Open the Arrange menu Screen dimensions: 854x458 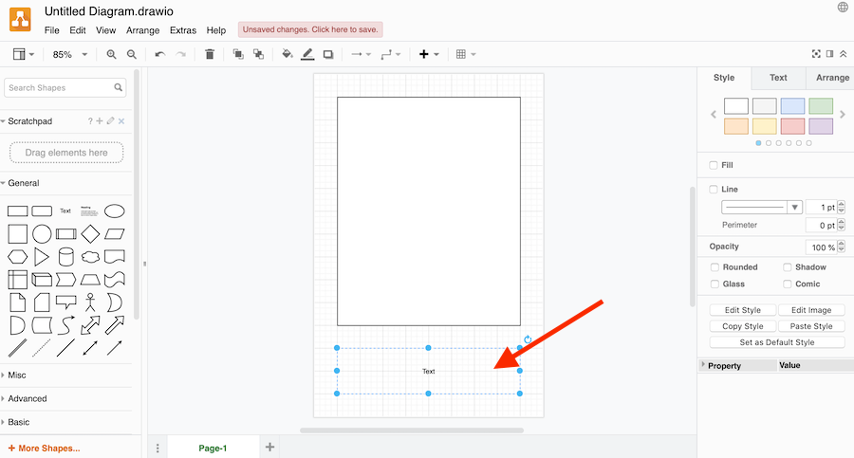[142, 30]
